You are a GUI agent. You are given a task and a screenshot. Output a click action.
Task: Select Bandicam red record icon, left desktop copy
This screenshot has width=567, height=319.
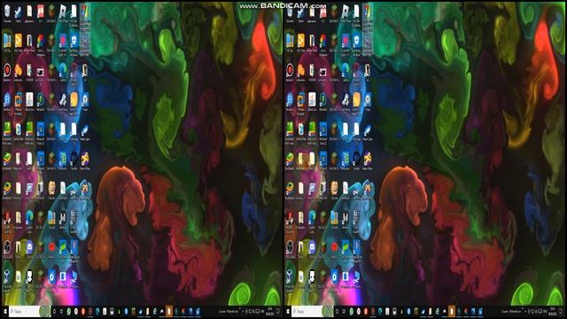click(x=7, y=69)
